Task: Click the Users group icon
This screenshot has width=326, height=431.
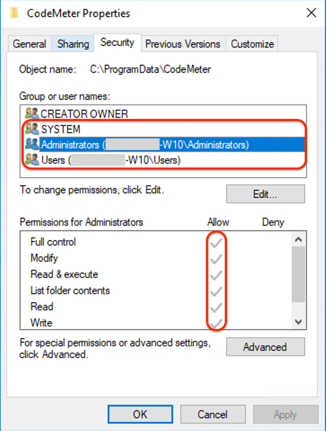Action: pyautogui.click(x=32, y=159)
